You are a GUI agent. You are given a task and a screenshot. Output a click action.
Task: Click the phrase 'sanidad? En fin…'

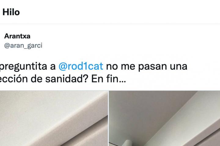[86, 79]
